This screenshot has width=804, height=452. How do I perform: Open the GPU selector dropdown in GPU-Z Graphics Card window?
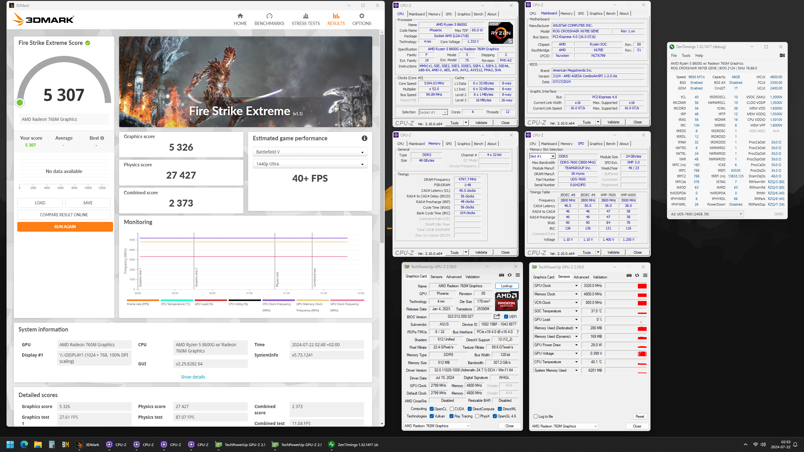[437, 426]
